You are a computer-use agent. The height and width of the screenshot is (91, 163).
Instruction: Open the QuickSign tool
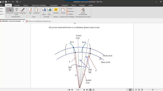tap(23, 11)
